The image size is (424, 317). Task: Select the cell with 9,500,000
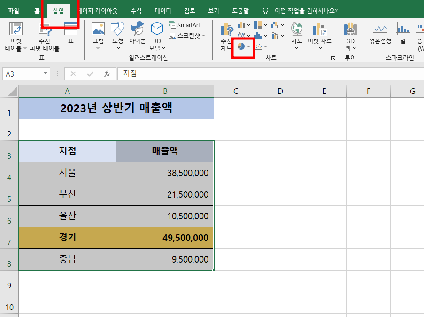165,260
